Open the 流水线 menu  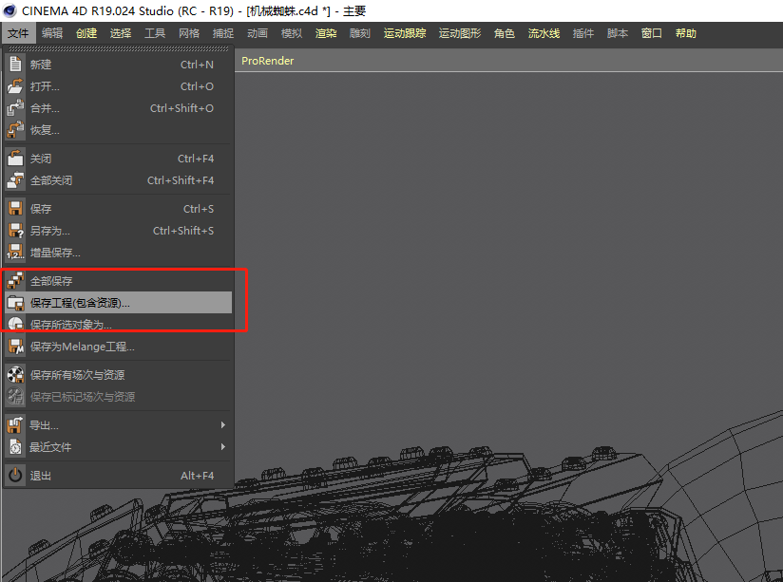coord(544,33)
